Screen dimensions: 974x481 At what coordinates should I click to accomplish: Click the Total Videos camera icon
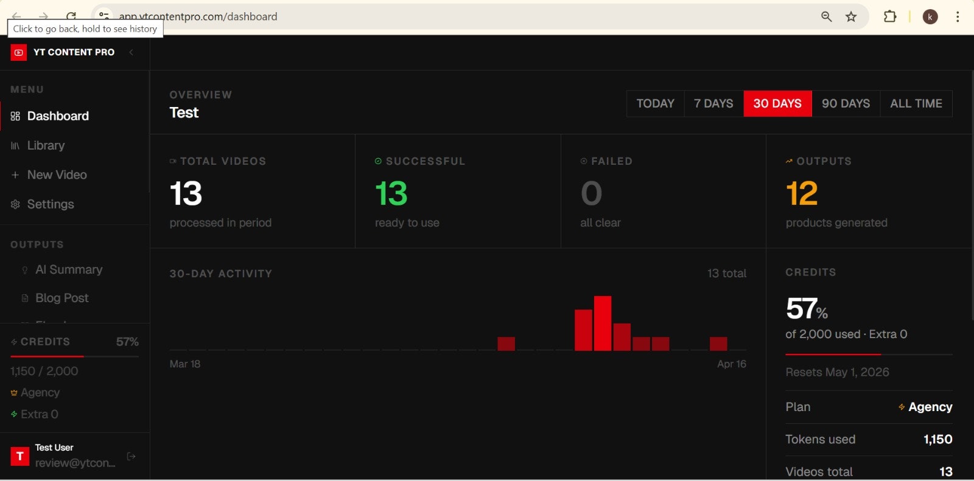(x=173, y=161)
